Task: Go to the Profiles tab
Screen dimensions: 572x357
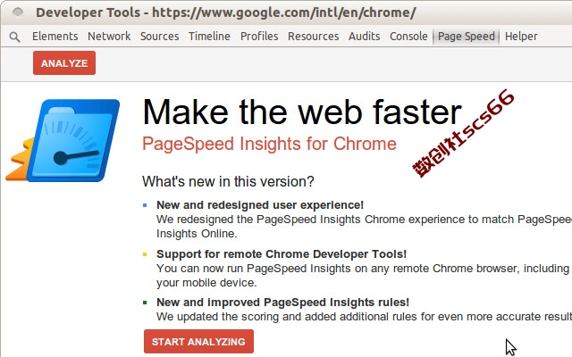Action: (x=259, y=37)
